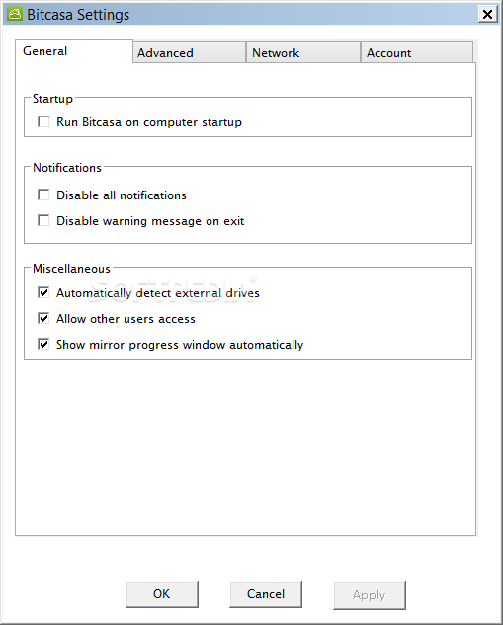Click the Bitcasa logo icon in title bar

coord(15,15)
